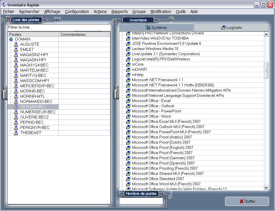Select Microsoft Office Proof (Arabic) 2007
275x211 pixels.
pos(162,137)
